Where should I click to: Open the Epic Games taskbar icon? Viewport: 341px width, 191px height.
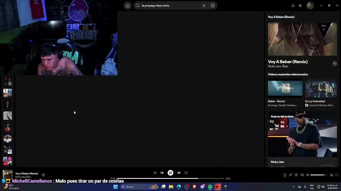(226, 187)
